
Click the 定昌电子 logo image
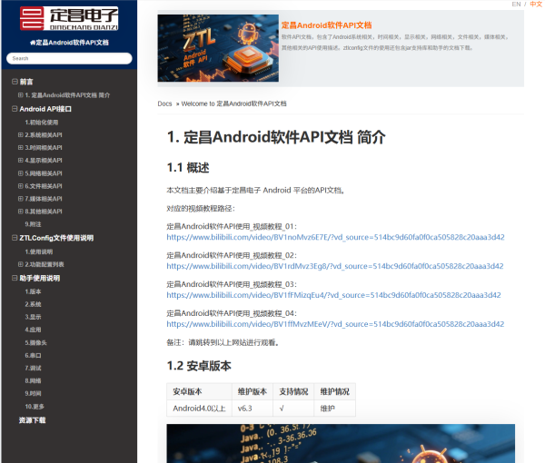pyautogui.click(x=69, y=18)
